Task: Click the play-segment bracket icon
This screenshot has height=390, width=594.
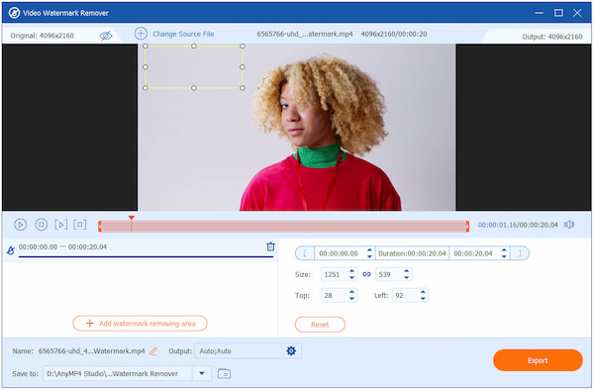Action: (60, 225)
